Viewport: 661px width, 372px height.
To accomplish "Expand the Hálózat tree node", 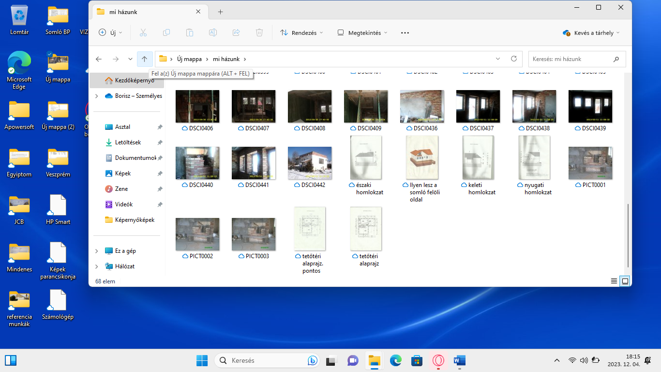I will 97,266.
